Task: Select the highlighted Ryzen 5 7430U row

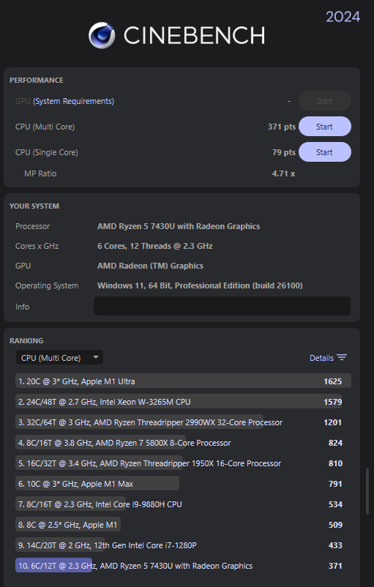Action: pos(183,566)
